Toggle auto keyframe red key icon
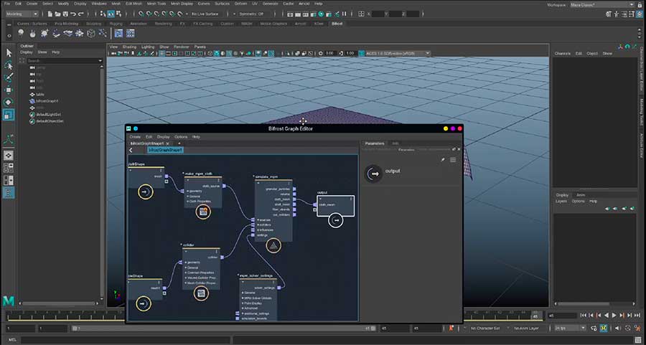 click(x=451, y=328)
